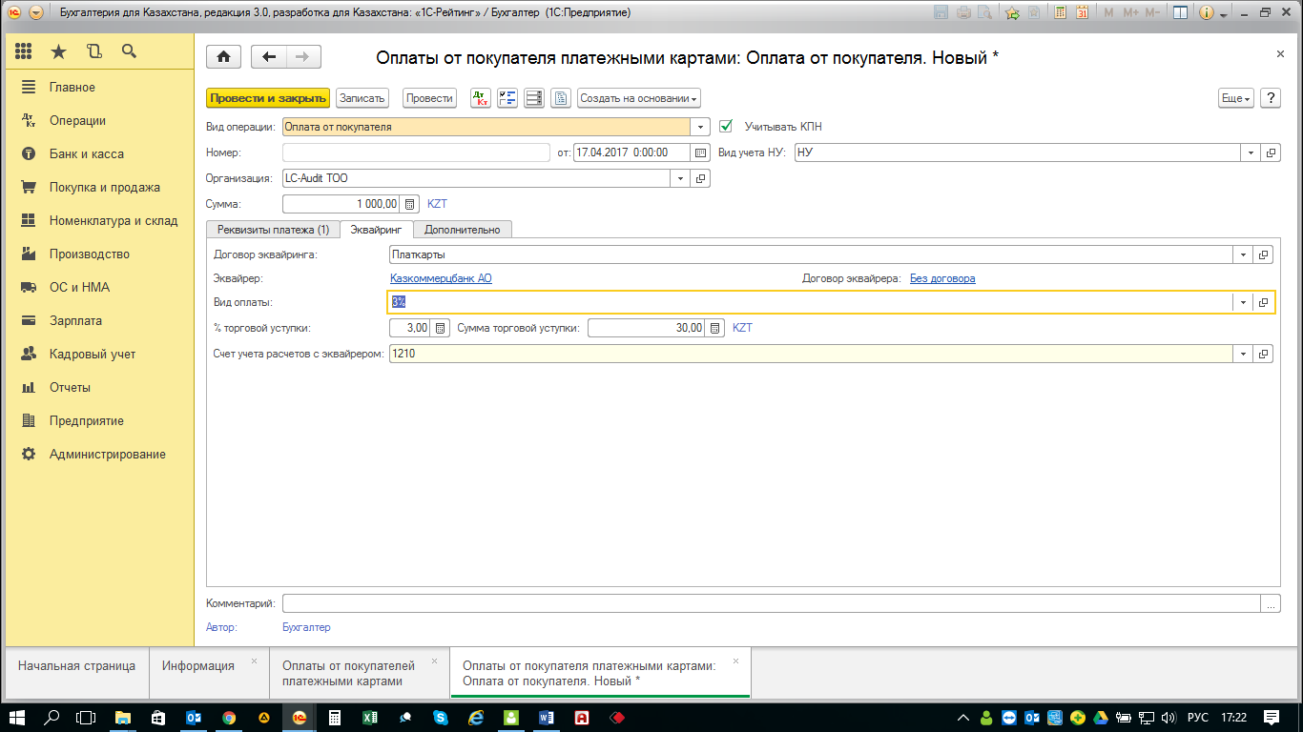This screenshot has height=732, width=1303.
Task: Close the payment document form
Action: (1280, 55)
